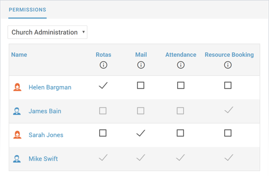
Task: Click Helen Bargman's orange avatar icon
Action: point(18,87)
